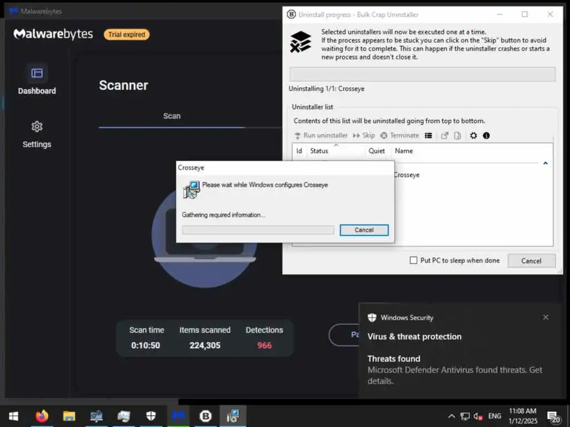
Task: Open Malwarebytes Settings gear icon
Action: click(37, 127)
